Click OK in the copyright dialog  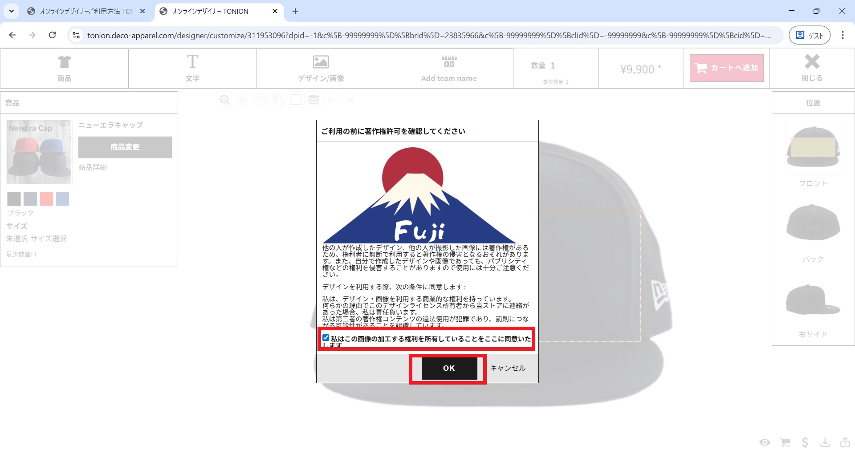click(449, 368)
